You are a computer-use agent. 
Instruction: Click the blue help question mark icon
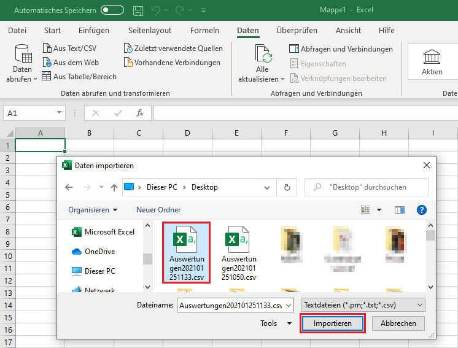pos(422,210)
